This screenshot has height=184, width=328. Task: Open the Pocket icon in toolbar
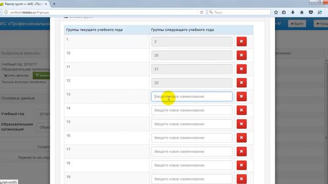pos(311,12)
